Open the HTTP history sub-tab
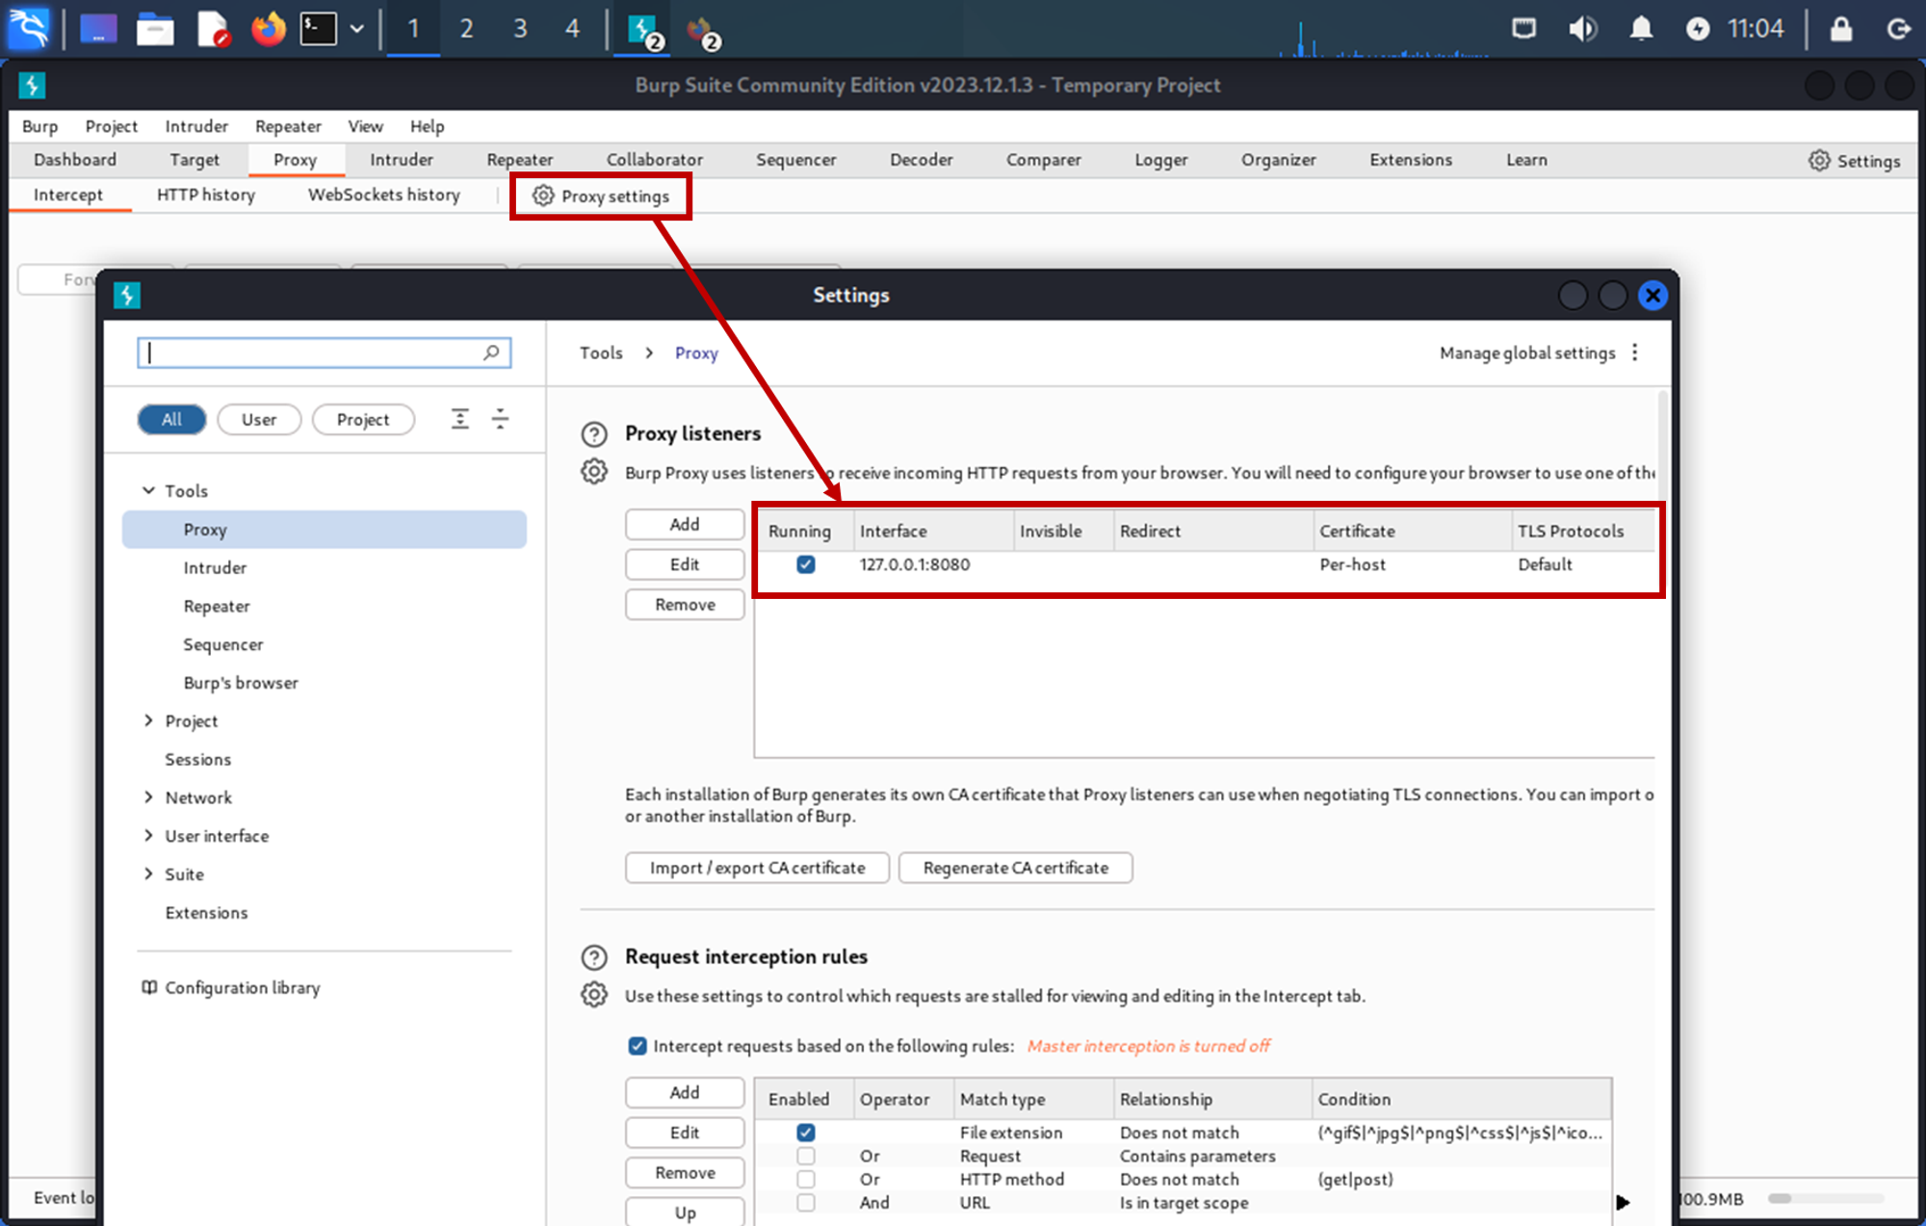This screenshot has width=1926, height=1226. [x=206, y=195]
